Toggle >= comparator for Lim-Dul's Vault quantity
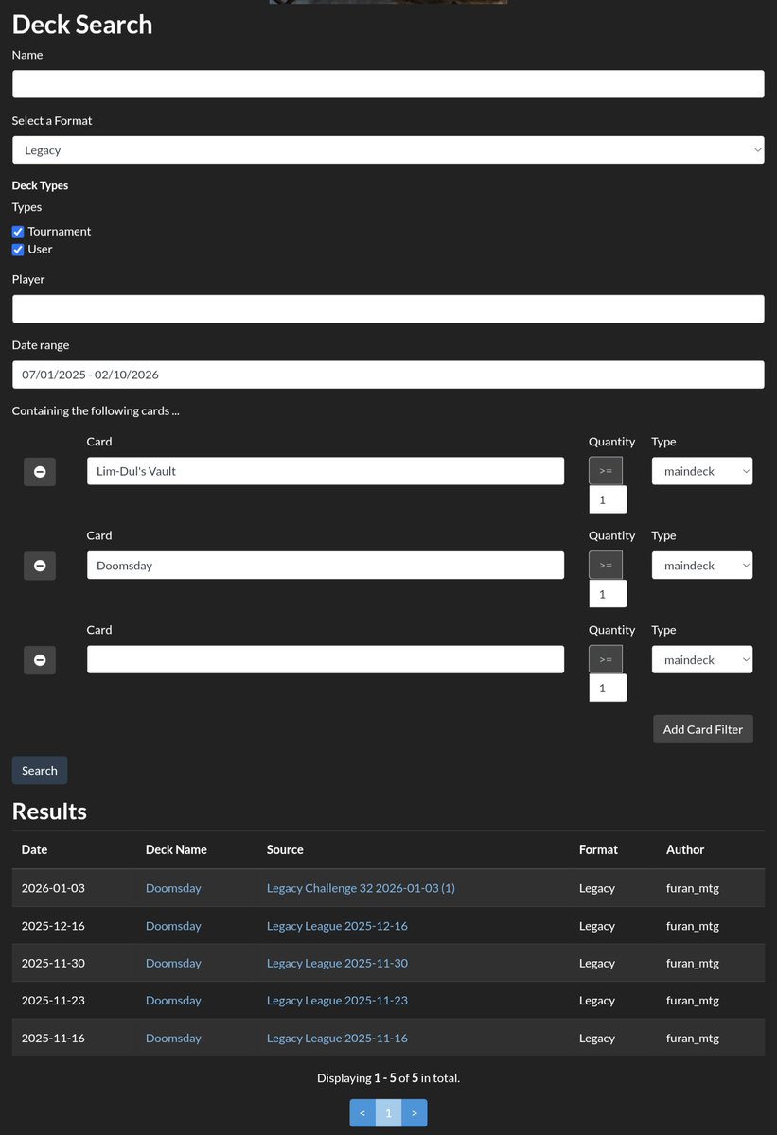777x1135 pixels. coord(606,471)
